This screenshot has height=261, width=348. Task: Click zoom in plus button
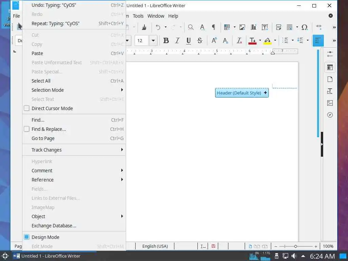tap(316, 246)
